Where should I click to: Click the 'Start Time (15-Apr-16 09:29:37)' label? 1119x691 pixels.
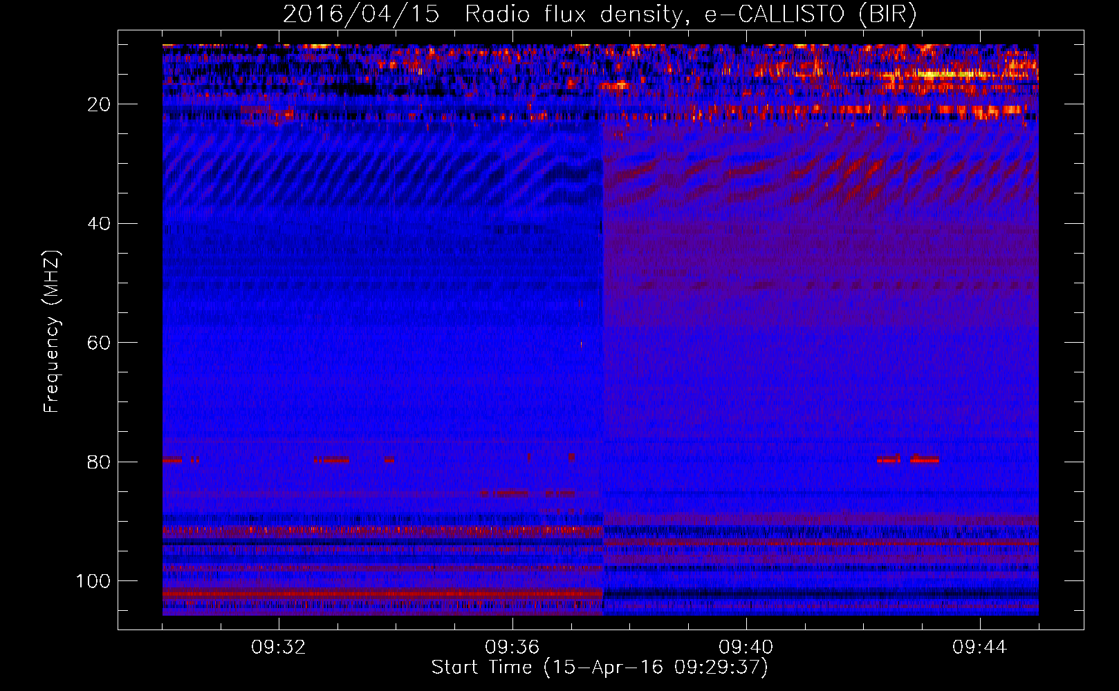click(x=600, y=668)
